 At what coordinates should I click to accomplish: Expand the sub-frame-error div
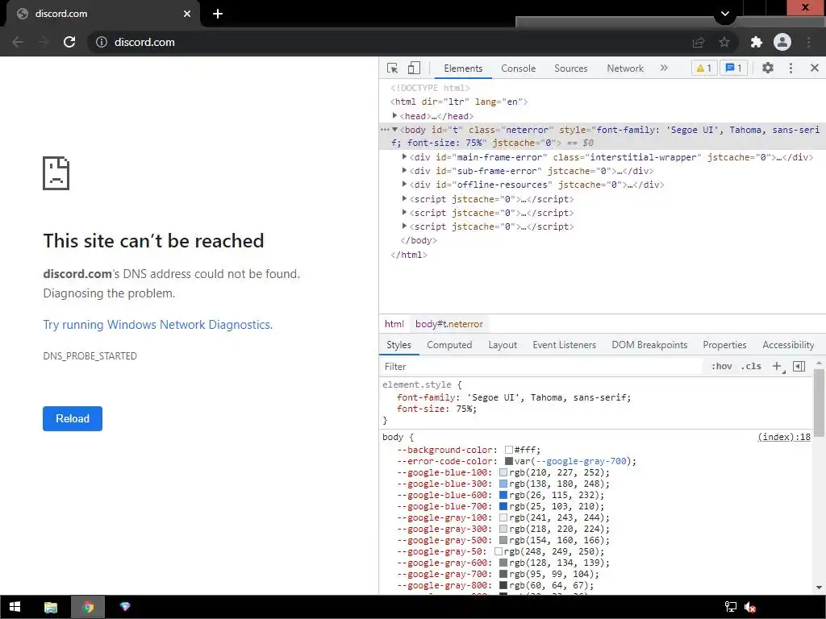(x=404, y=170)
